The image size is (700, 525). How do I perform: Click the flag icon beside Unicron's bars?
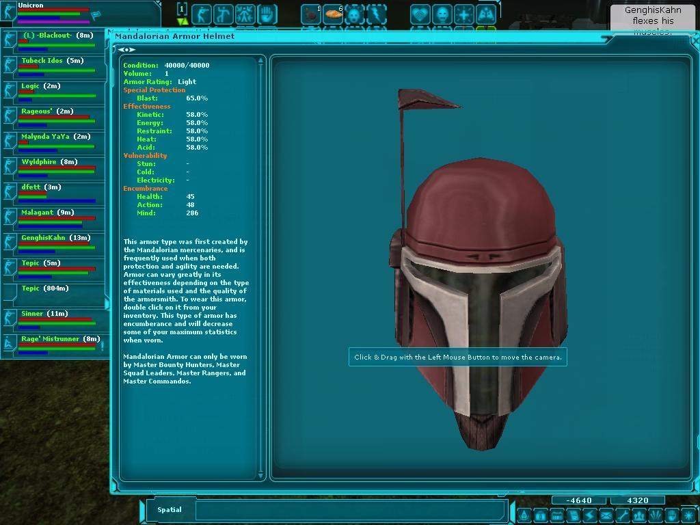[96, 16]
